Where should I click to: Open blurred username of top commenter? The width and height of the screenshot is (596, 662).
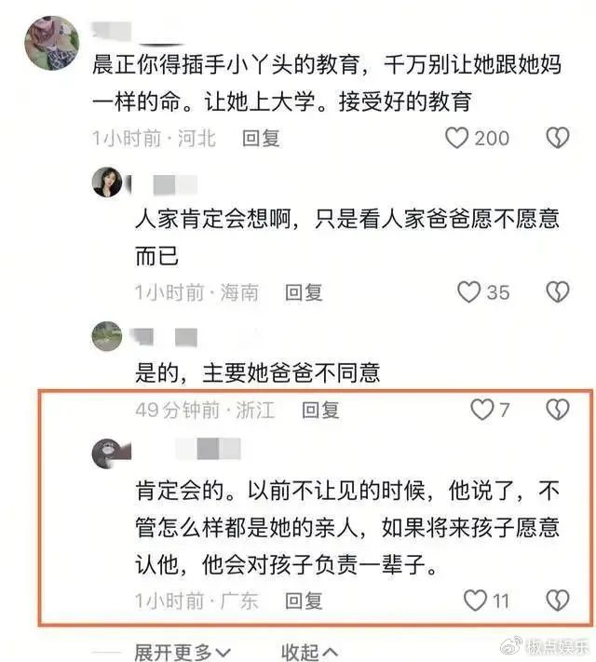pos(112,32)
